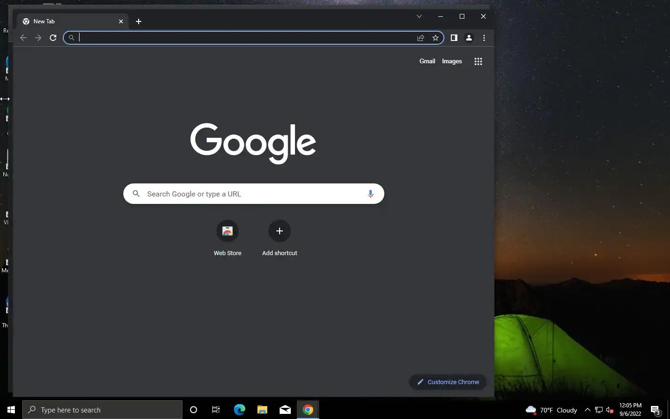Open the Chrome three-dot menu
670x419 pixels.
484,38
